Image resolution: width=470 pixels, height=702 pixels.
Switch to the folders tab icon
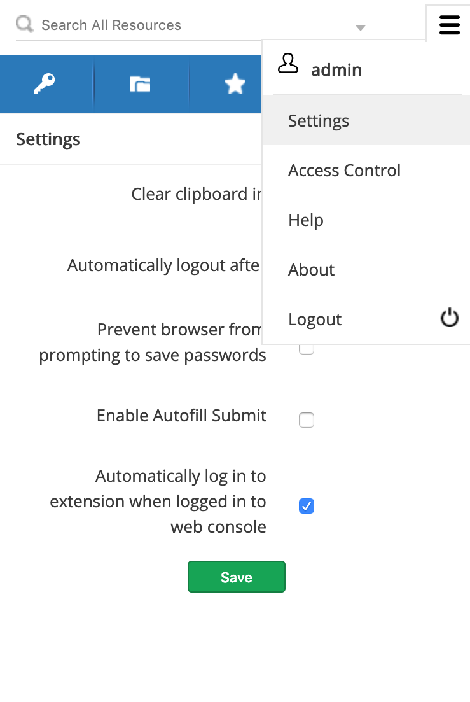(x=140, y=84)
